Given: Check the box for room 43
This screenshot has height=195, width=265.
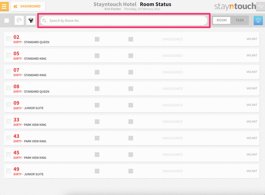Looking at the screenshot, I should tap(9, 138).
